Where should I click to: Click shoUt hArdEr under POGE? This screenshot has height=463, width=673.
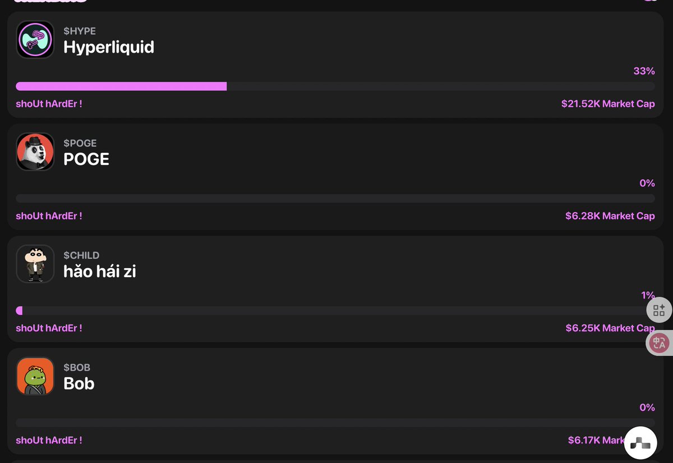49,216
